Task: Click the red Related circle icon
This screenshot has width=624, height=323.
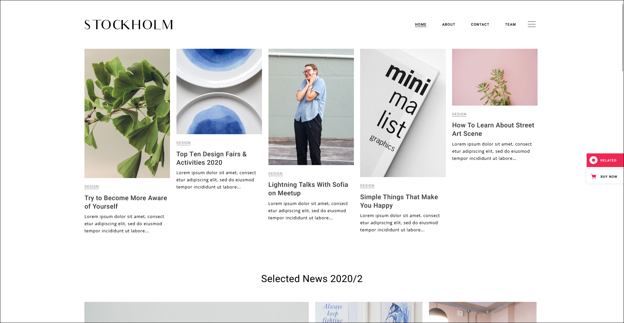Action: (593, 160)
